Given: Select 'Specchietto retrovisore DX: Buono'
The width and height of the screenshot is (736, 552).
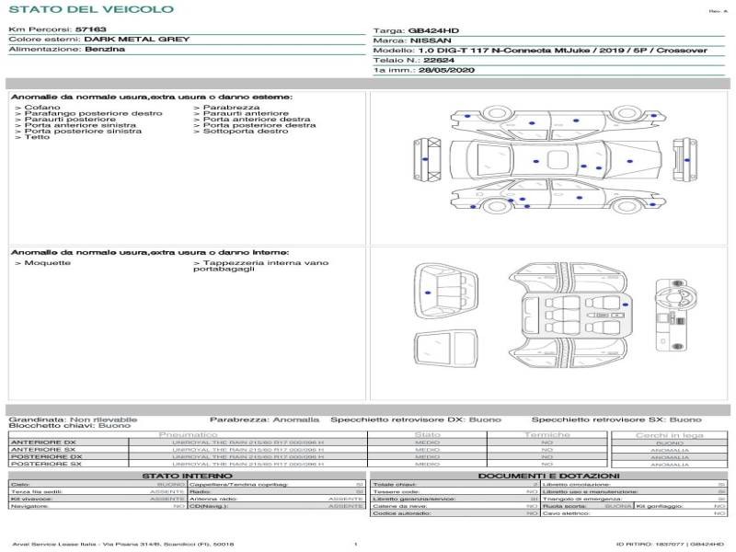Looking at the screenshot, I should 416,420.
